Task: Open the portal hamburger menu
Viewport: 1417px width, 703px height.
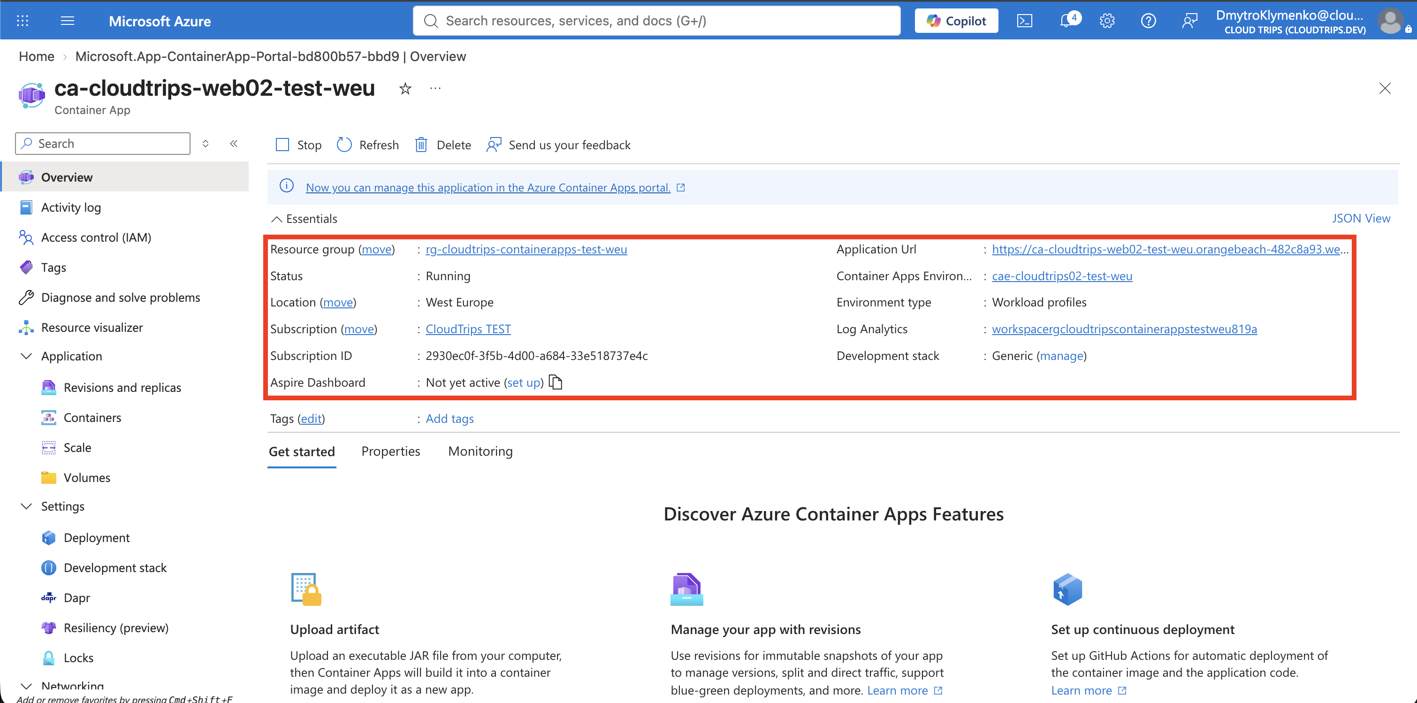Action: pyautogui.click(x=68, y=21)
